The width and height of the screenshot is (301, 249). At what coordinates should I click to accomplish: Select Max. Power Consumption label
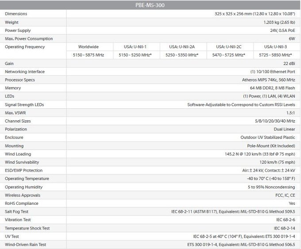29,39
